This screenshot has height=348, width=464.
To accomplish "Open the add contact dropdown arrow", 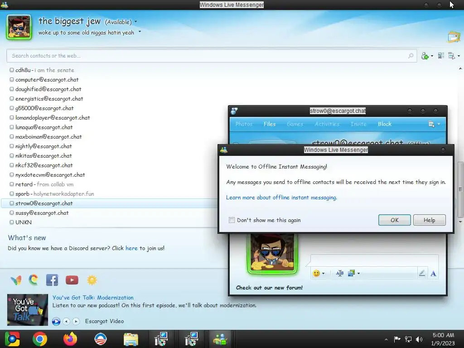I will coord(432,56).
